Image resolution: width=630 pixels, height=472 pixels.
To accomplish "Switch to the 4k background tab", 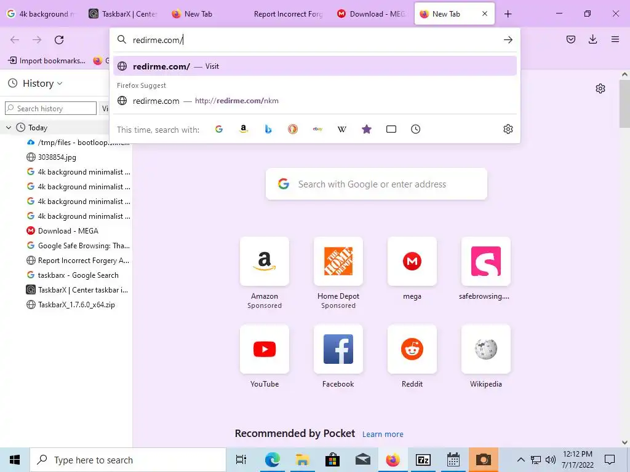I will [x=41, y=14].
